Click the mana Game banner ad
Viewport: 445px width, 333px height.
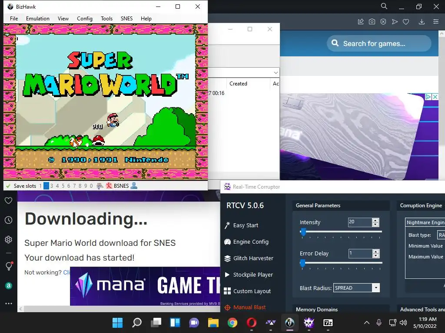pyautogui.click(x=145, y=286)
